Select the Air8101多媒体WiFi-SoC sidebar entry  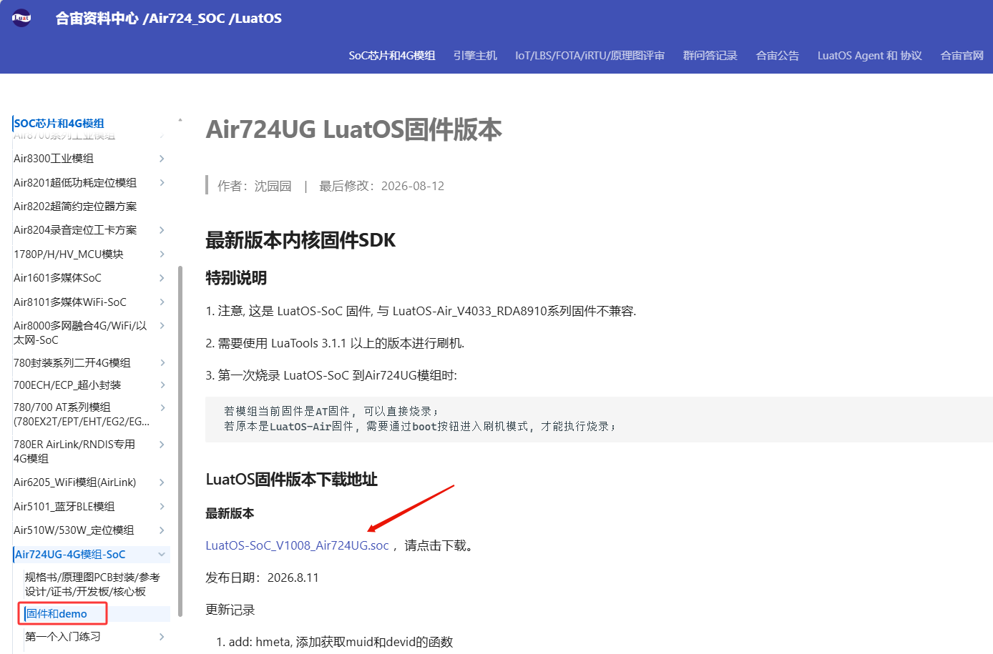70,302
